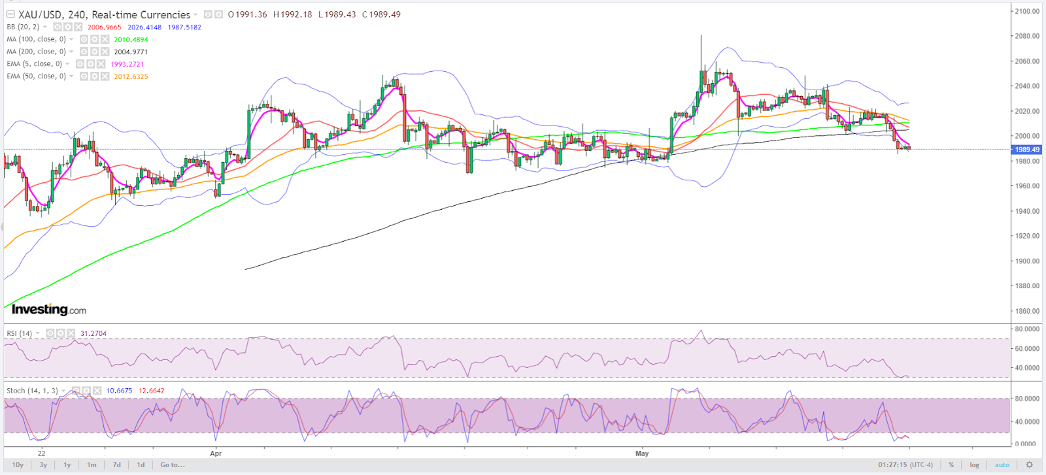Expand the RSI (14) dropdown arrow
Image resolution: width=1046 pixels, height=475 pixels.
37,333
